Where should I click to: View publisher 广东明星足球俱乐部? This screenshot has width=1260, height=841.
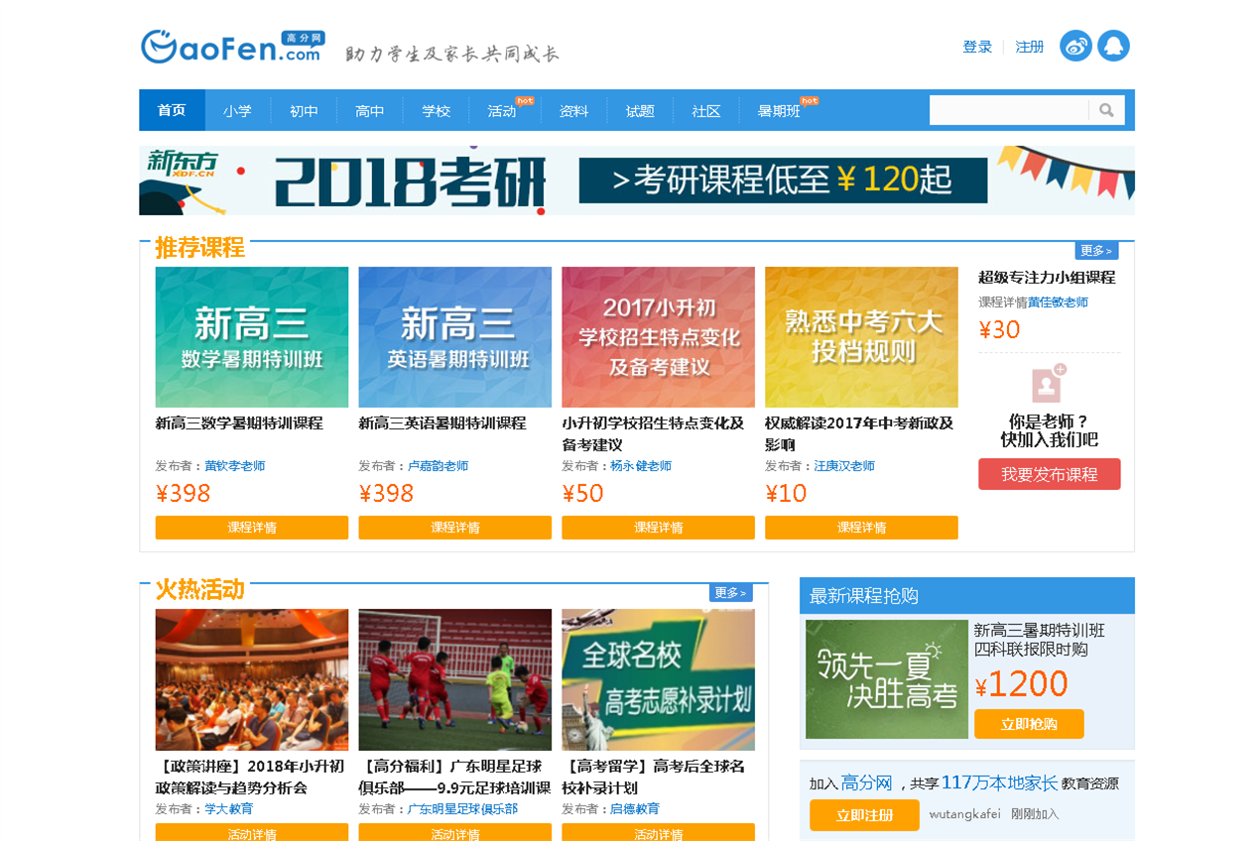[x=463, y=809]
